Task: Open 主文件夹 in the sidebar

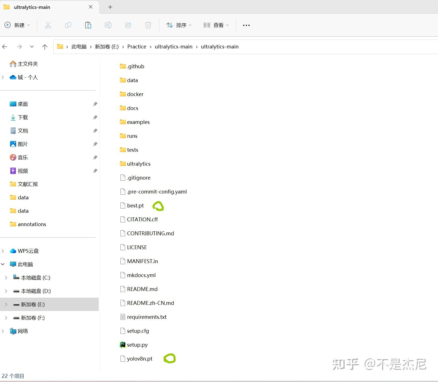Action: [24, 64]
